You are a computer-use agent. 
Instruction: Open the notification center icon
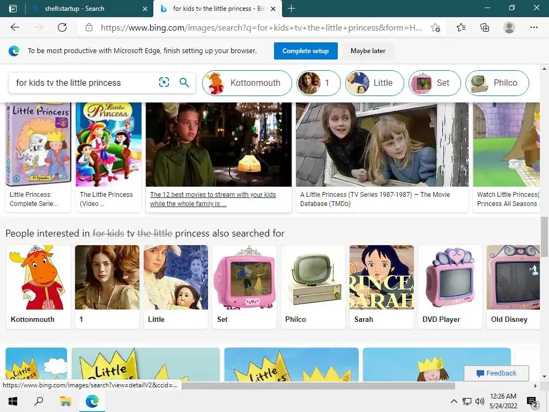pyautogui.click(x=532, y=402)
